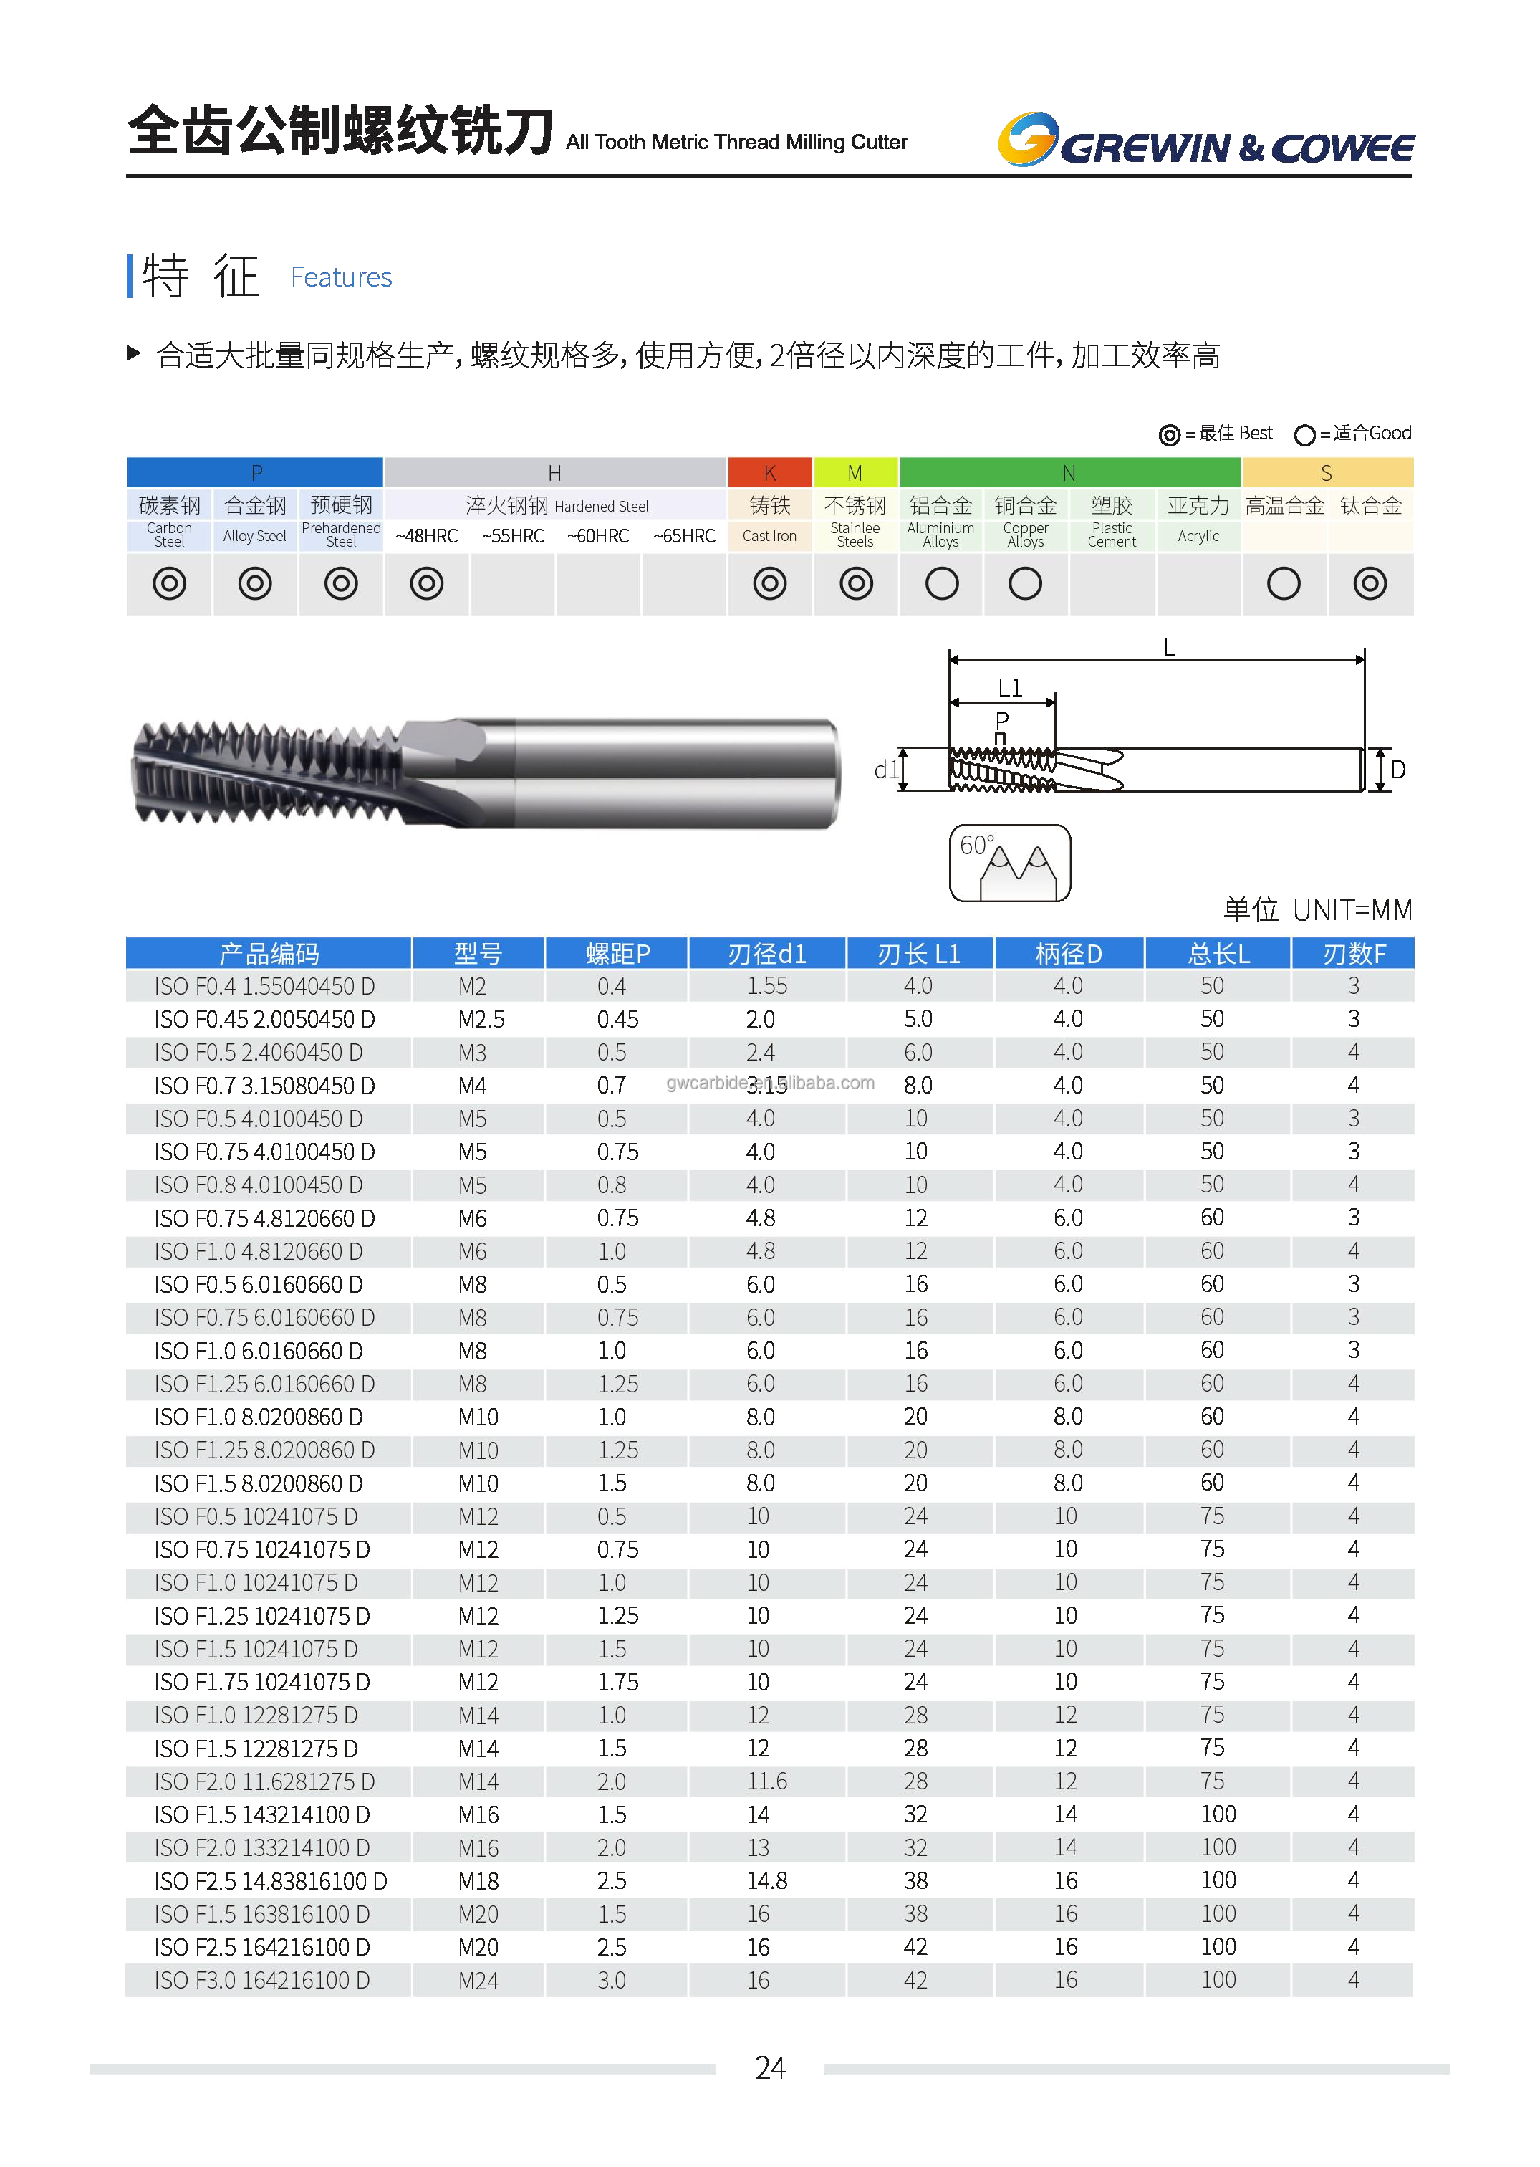The width and height of the screenshot is (1540, 2167).
Task: Click the gwcarbide alibaba.com link text
Action: click(x=770, y=1083)
